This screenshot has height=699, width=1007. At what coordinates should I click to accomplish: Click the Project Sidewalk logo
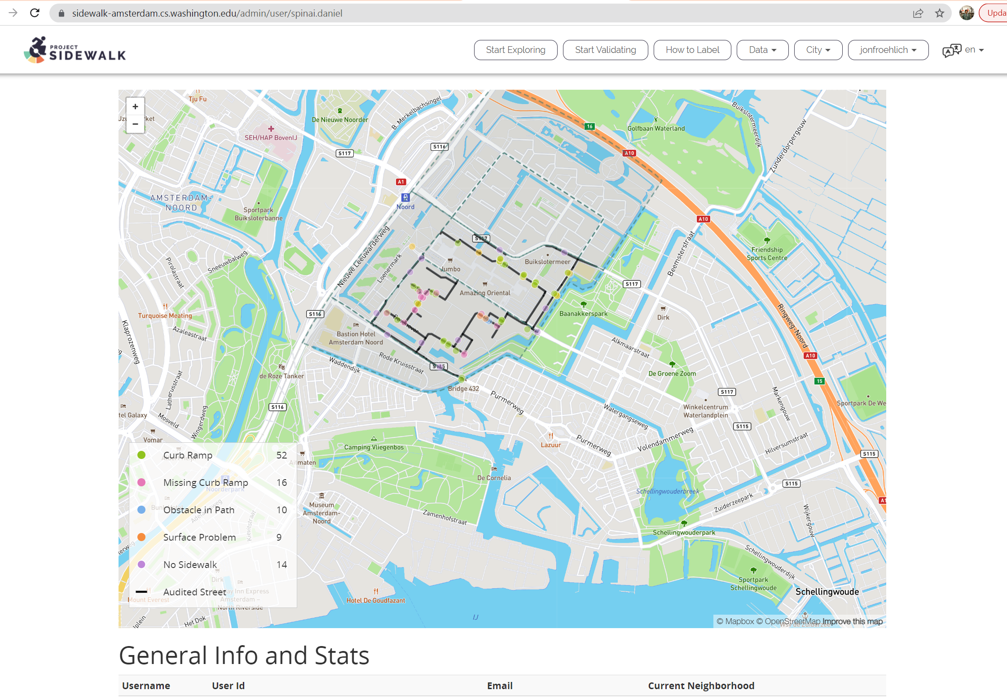75,50
